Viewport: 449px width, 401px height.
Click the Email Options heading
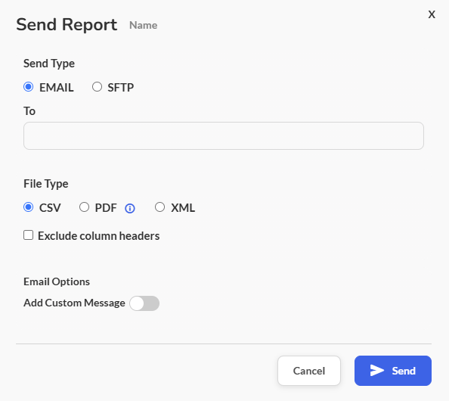pos(57,281)
